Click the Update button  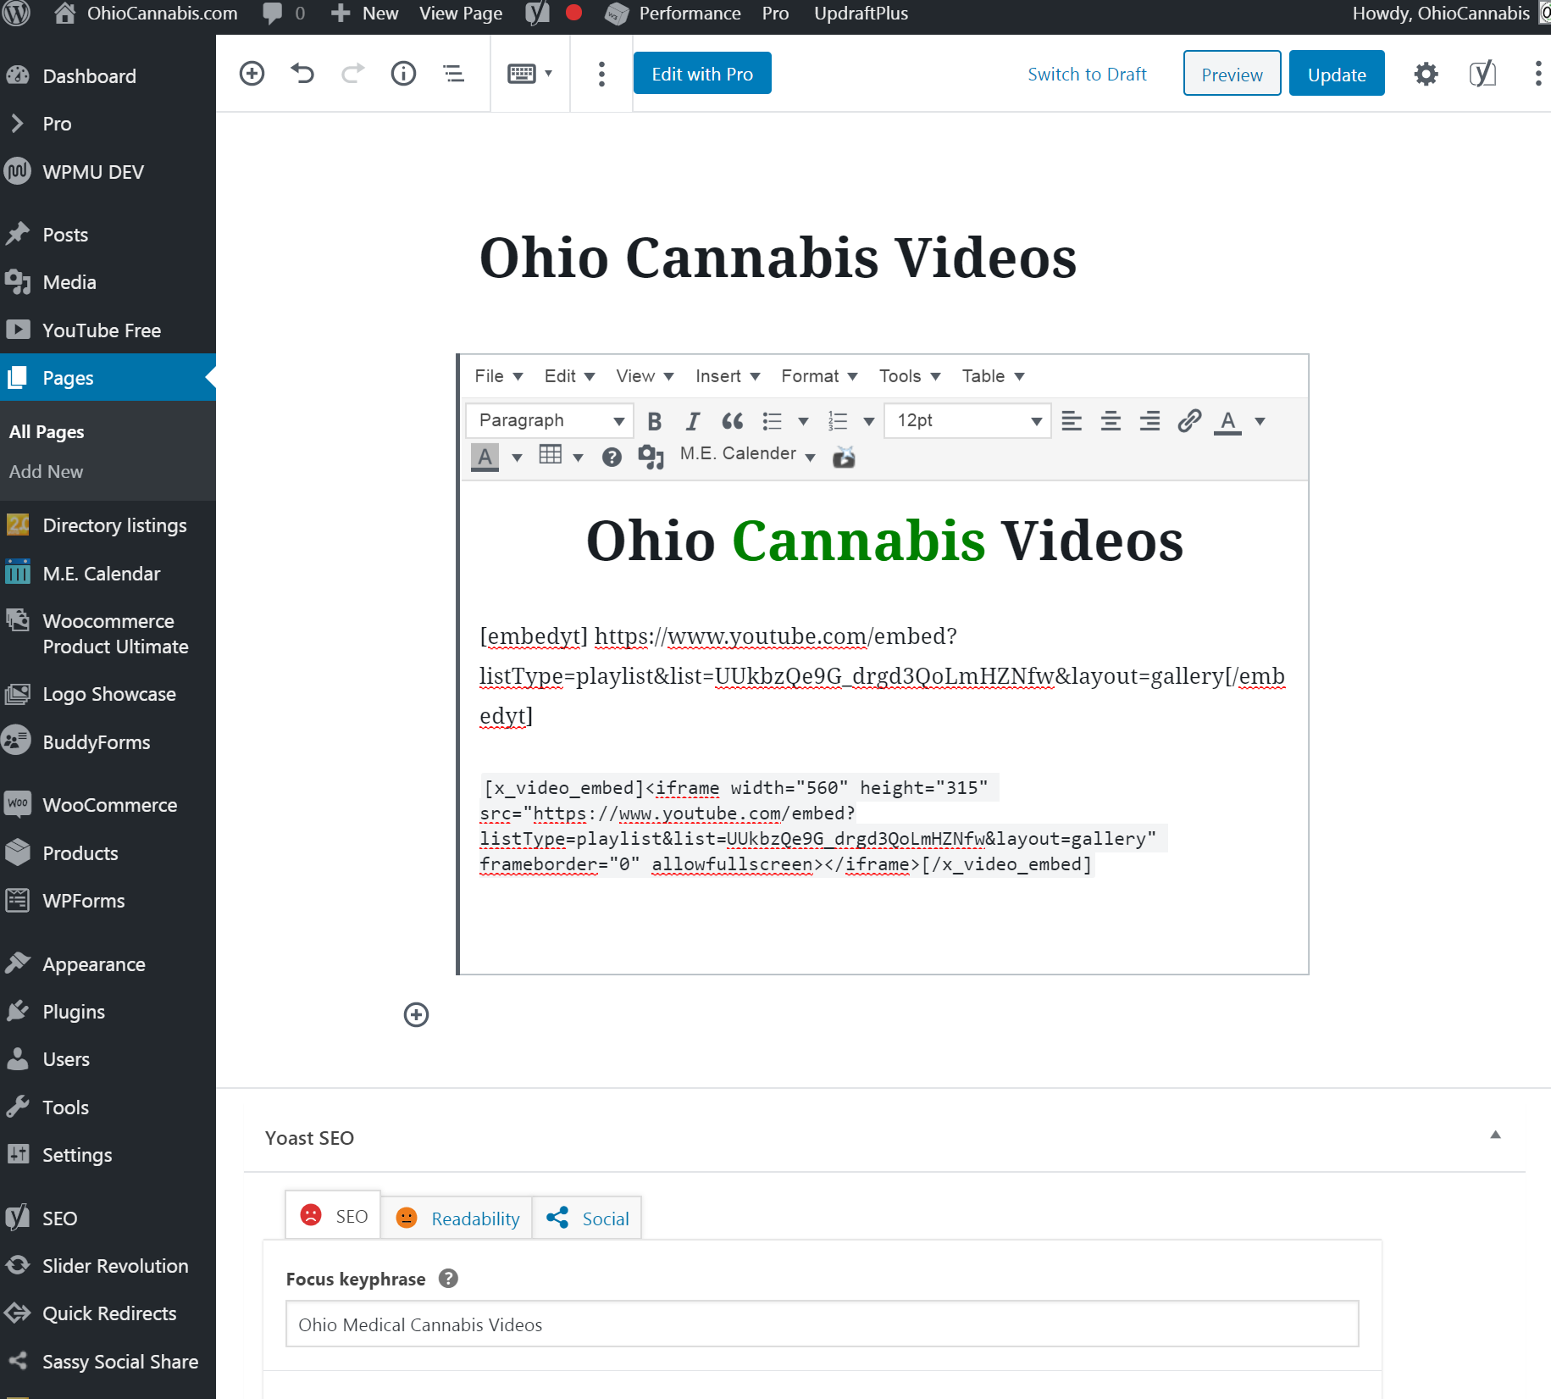pyautogui.click(x=1337, y=74)
